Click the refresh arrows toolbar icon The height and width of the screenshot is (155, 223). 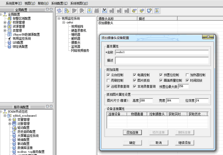coord(59,11)
